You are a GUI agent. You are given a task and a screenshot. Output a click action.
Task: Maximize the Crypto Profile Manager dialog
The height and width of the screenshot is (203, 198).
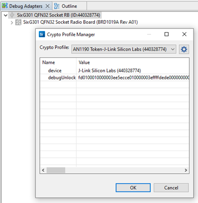pos(166,34)
